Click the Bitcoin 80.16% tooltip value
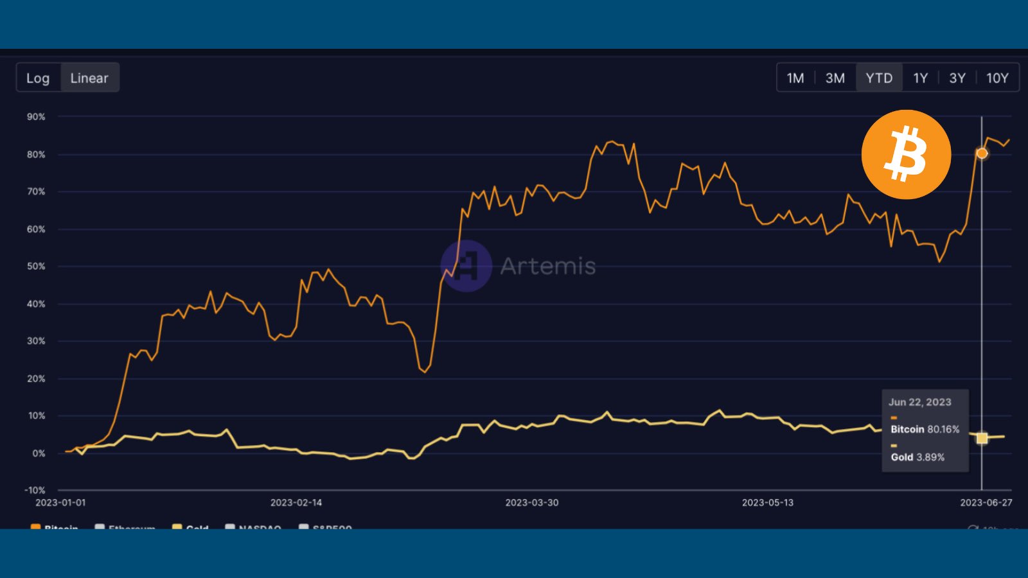This screenshot has width=1028, height=578. [x=925, y=429]
